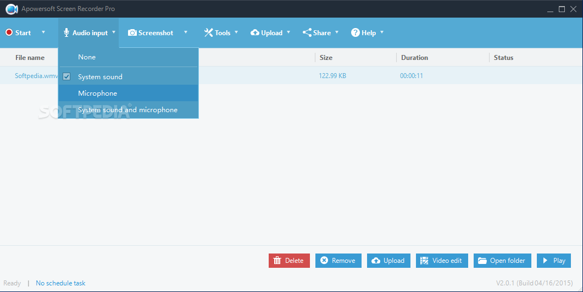The height and width of the screenshot is (292, 583).
Task: Click the bottom Upload button
Action: [x=388, y=261]
